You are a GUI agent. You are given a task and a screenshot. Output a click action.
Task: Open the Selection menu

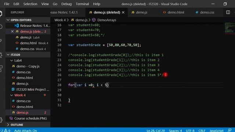30,4
